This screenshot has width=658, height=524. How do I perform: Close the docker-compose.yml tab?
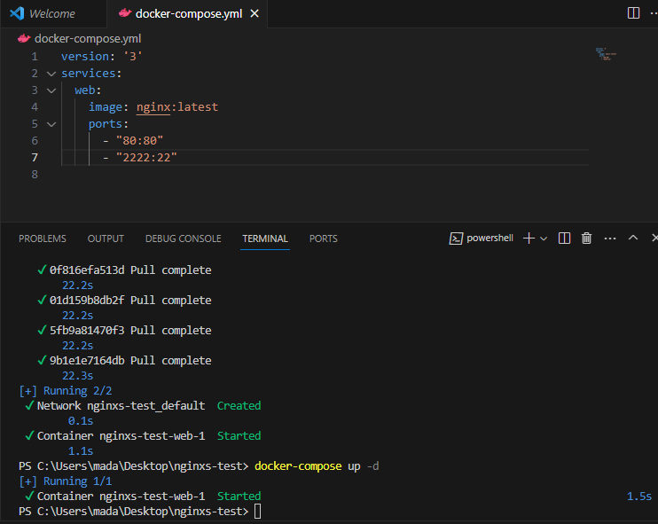tap(255, 13)
